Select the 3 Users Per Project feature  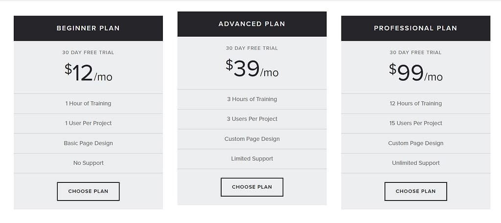coord(252,119)
